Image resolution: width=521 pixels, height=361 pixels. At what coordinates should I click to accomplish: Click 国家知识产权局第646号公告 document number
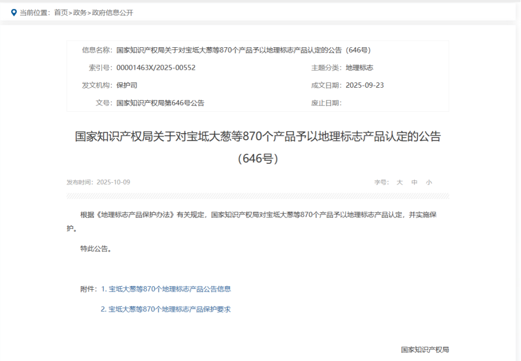(x=160, y=103)
